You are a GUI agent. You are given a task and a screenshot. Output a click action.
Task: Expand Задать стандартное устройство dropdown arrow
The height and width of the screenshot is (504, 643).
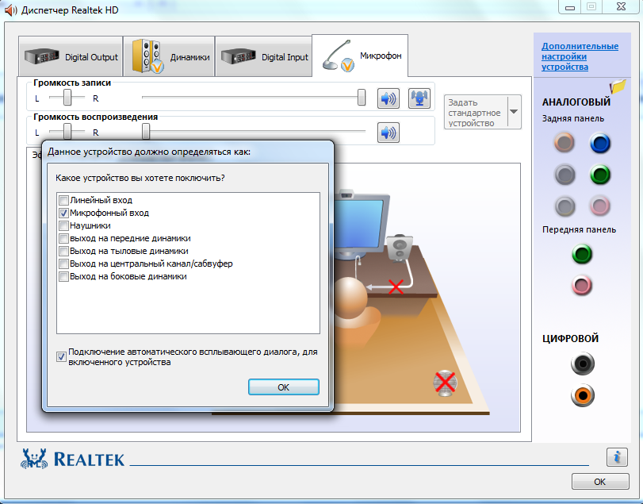click(x=514, y=112)
